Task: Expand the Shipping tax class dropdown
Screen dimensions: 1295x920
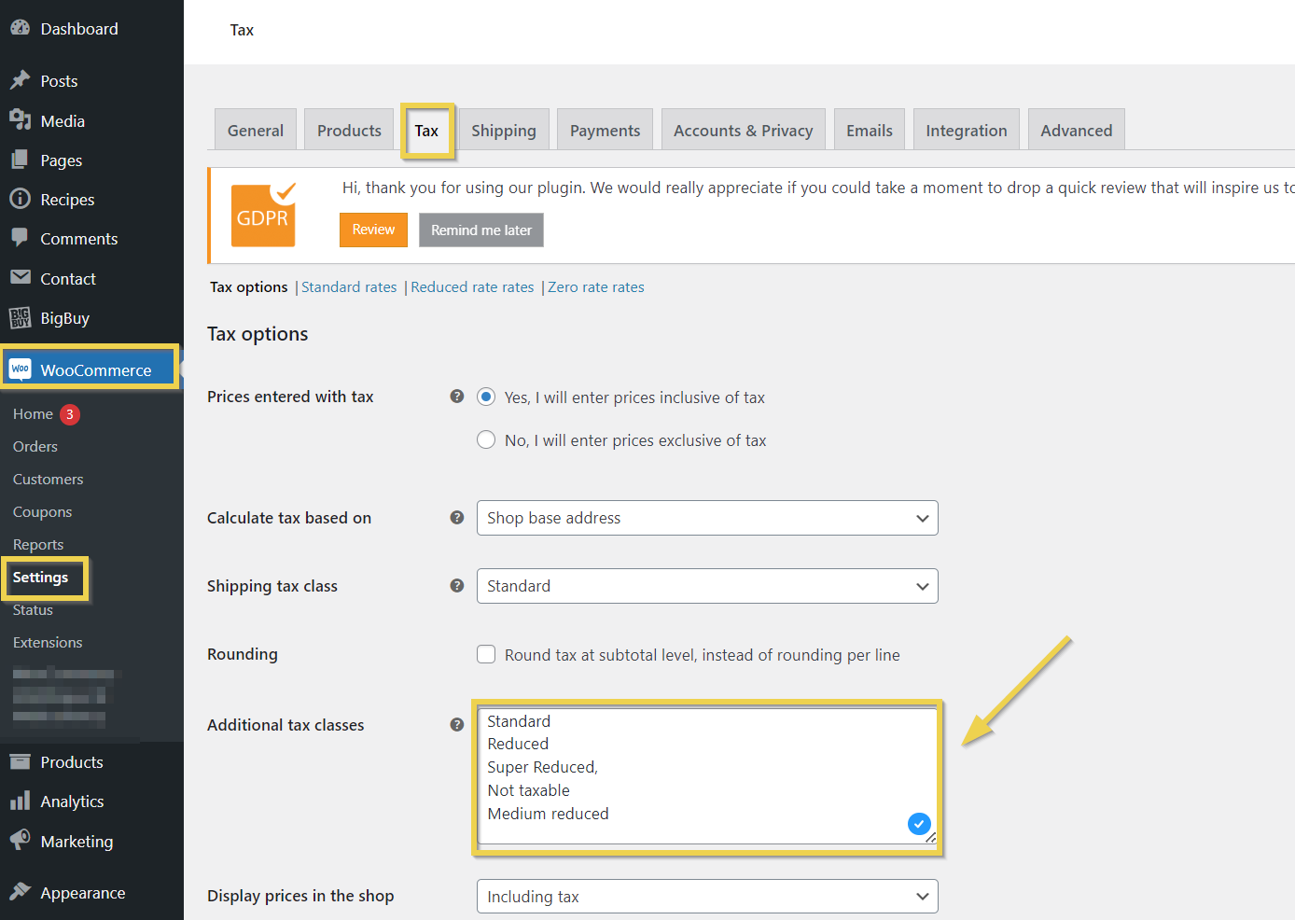Action: [706, 586]
